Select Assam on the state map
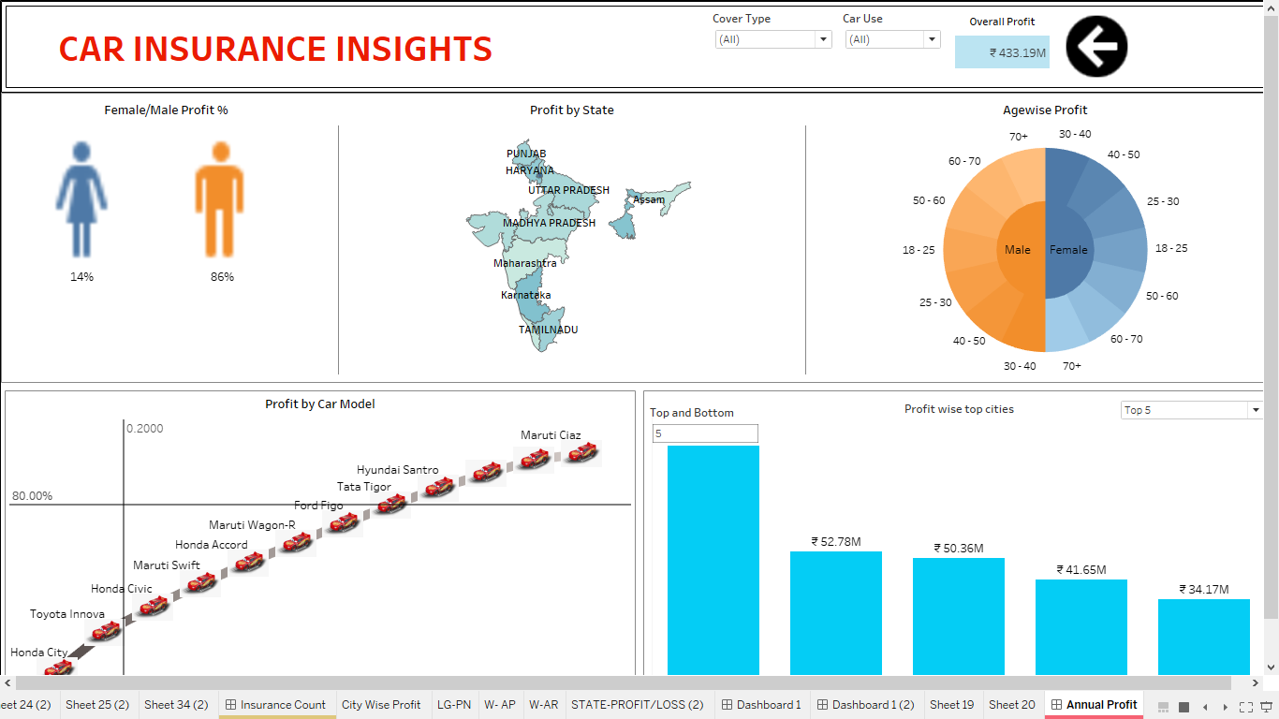This screenshot has height=719, width=1279. point(649,199)
